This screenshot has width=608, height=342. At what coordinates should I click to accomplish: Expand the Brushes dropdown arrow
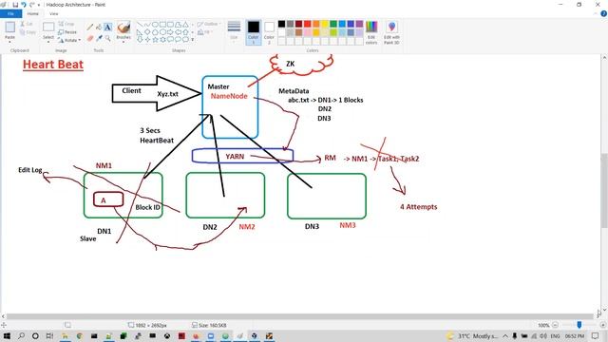(x=123, y=42)
